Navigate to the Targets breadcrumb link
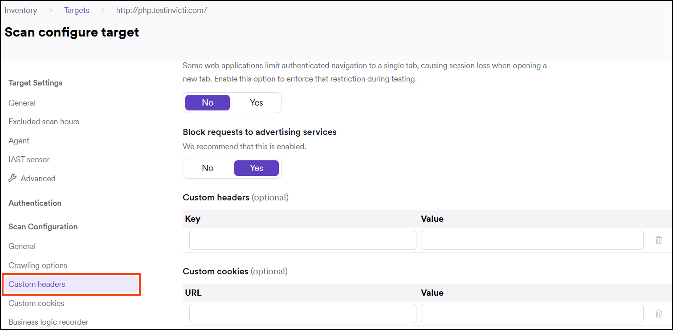The image size is (673, 330). 76,10
